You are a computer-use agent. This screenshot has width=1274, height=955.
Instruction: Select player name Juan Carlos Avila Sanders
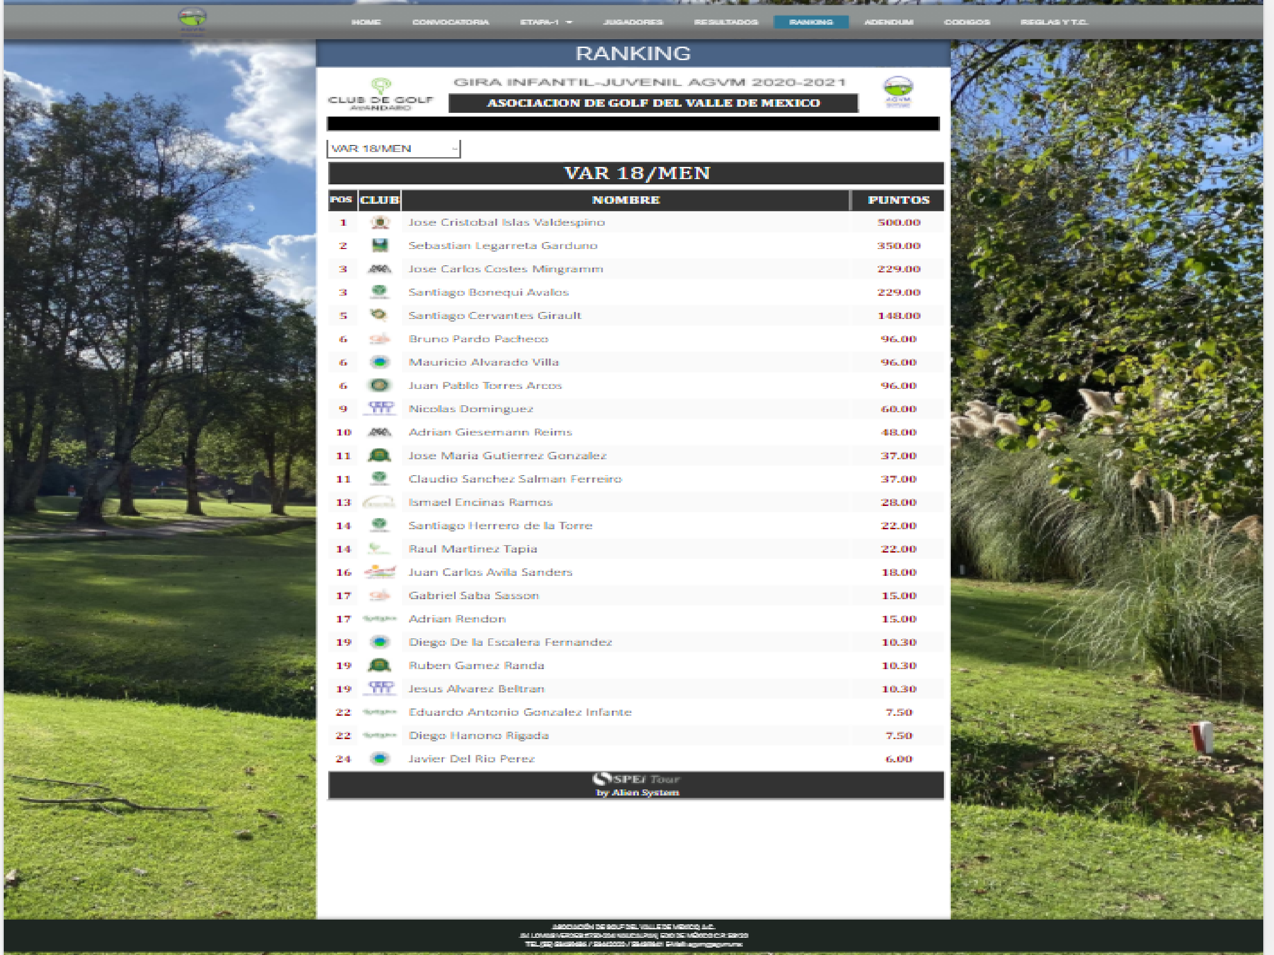tap(490, 572)
